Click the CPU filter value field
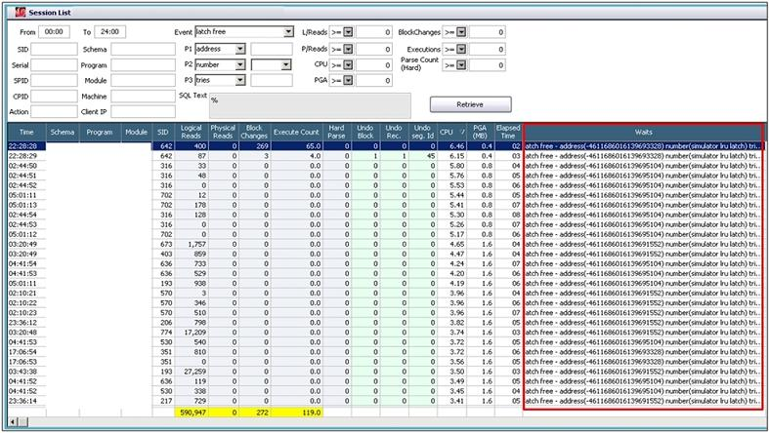769x433 pixels. tap(374, 64)
